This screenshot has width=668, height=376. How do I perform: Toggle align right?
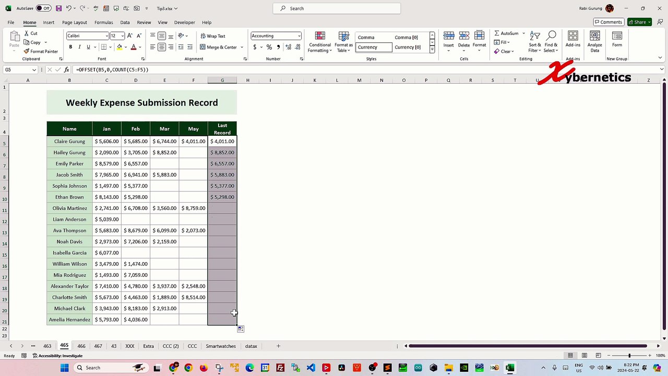[x=171, y=47]
